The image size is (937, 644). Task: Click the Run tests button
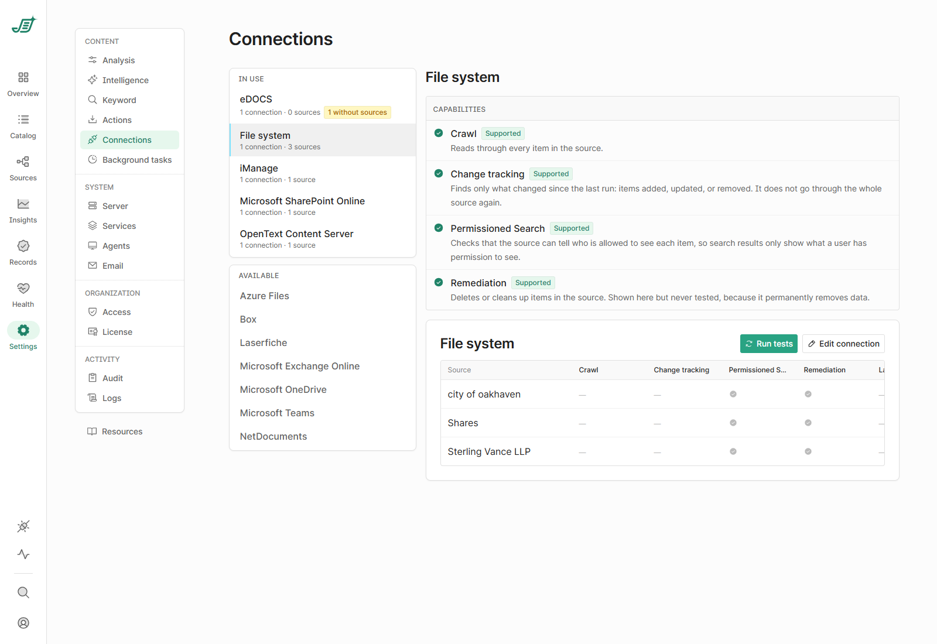tap(768, 344)
